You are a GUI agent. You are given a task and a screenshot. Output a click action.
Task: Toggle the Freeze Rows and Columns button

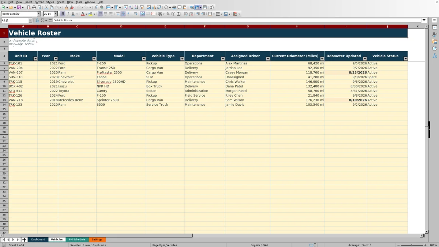tap(197, 7)
